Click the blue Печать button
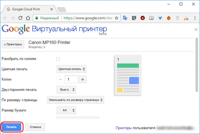Viewport: 200px width, 134px height. coord(11,127)
